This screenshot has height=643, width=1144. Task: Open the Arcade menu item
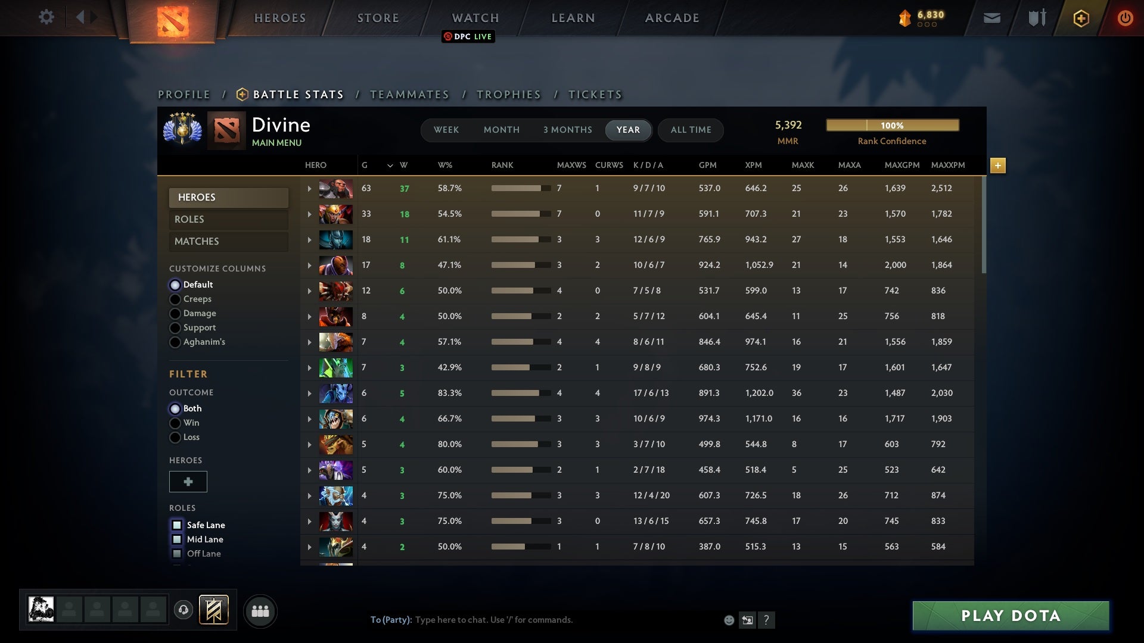coord(672,17)
